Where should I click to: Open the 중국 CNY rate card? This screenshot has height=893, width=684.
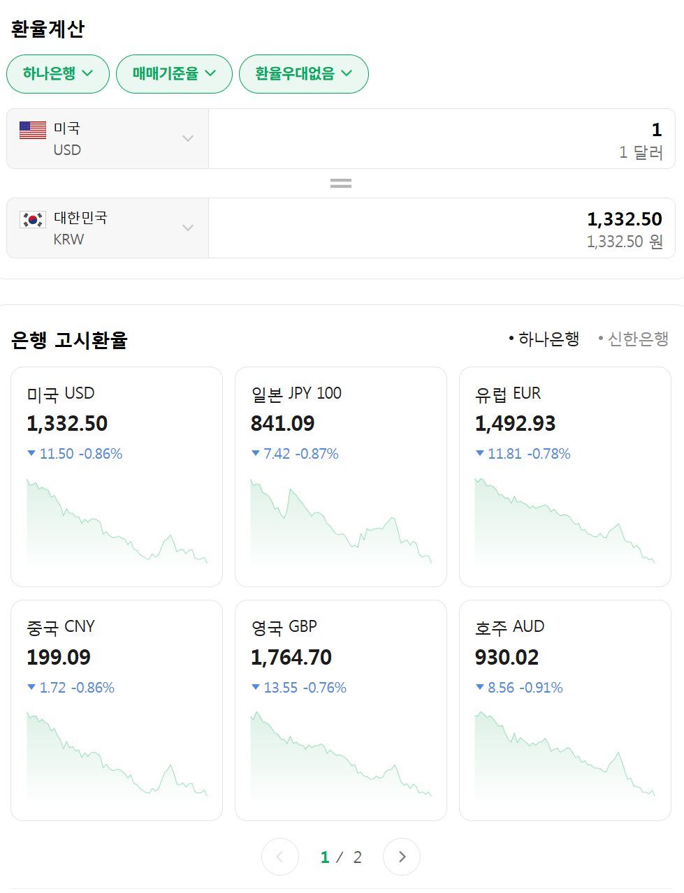point(117,710)
